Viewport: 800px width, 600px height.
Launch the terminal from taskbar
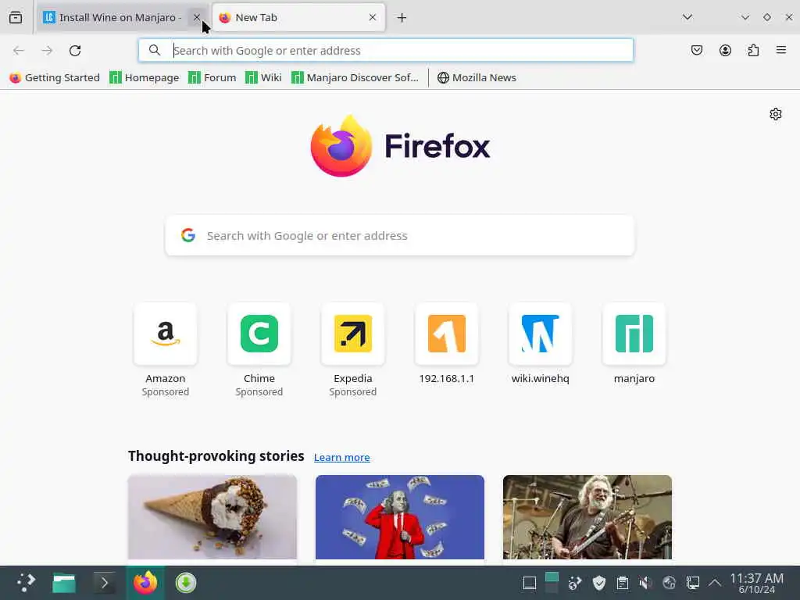[x=104, y=583]
